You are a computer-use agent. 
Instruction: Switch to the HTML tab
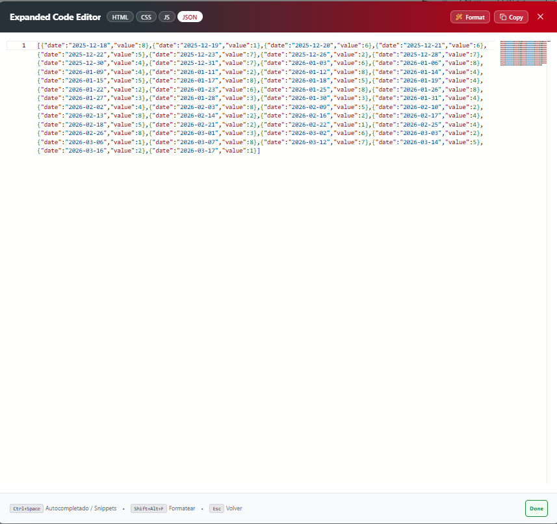[x=120, y=17]
